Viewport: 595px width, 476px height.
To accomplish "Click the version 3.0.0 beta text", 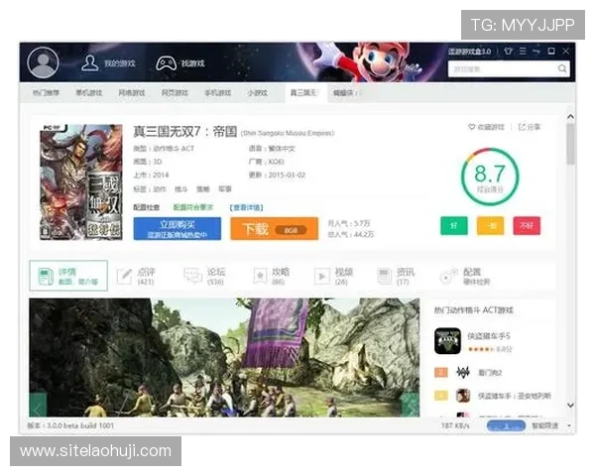I will coord(70,425).
